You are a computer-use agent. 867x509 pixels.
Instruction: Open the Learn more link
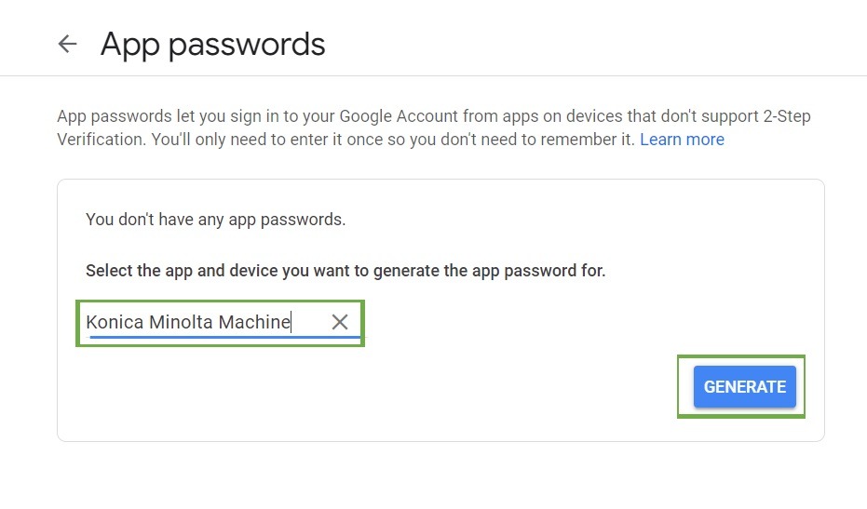682,140
